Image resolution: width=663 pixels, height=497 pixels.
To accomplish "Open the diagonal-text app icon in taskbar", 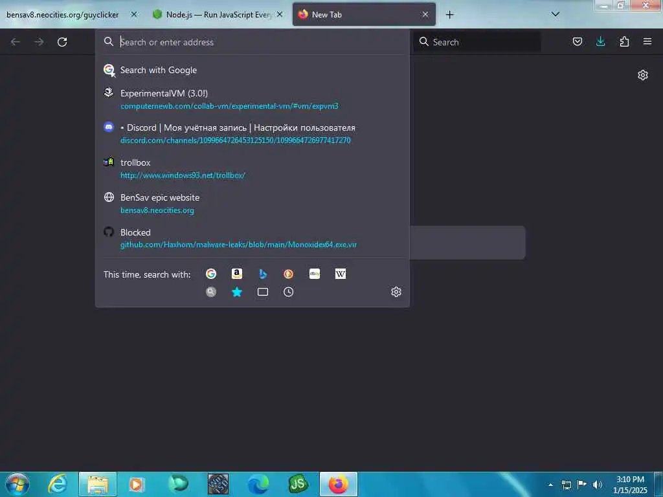I will (x=218, y=484).
